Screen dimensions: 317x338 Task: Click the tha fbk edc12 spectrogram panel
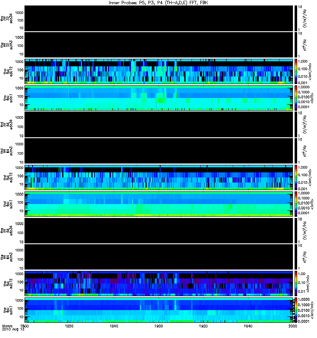pos(159,71)
